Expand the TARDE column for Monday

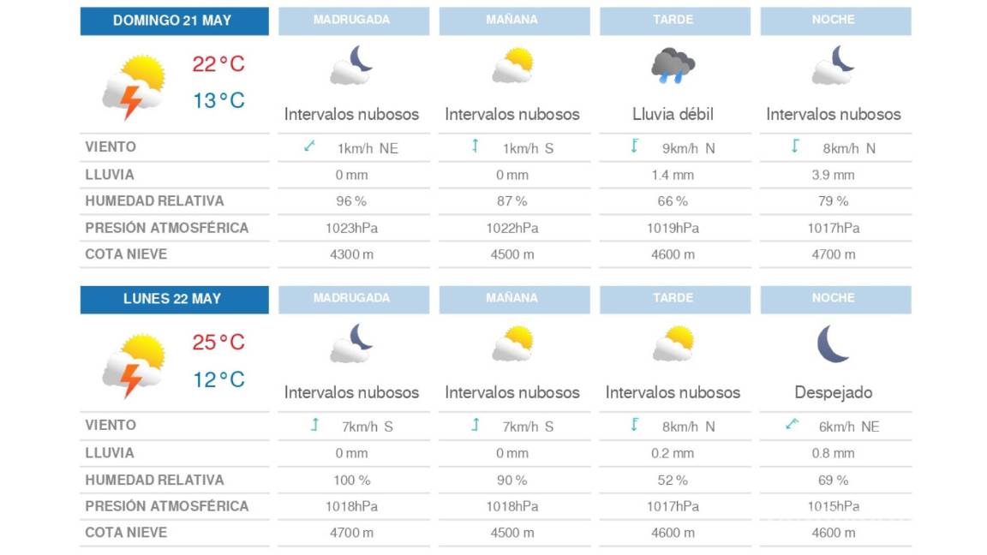tap(674, 298)
